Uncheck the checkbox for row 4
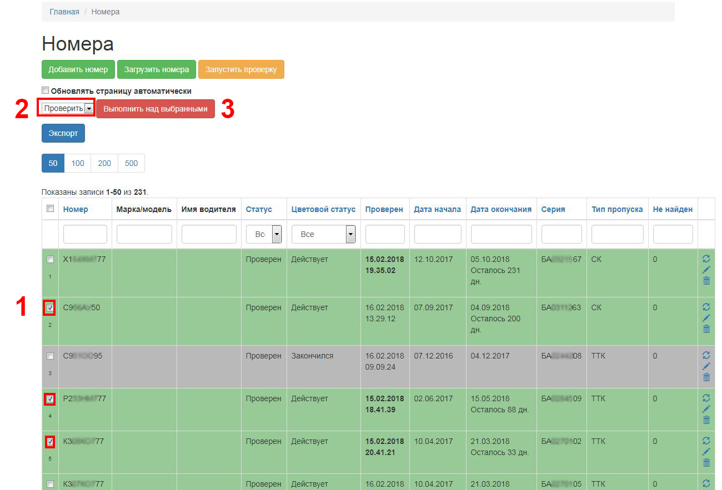This screenshot has width=722, height=490. point(50,398)
